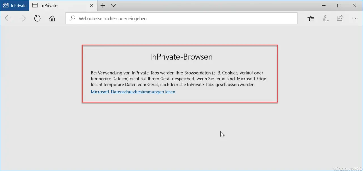Share this page via the share icon
363x171 pixels.
(340, 18)
